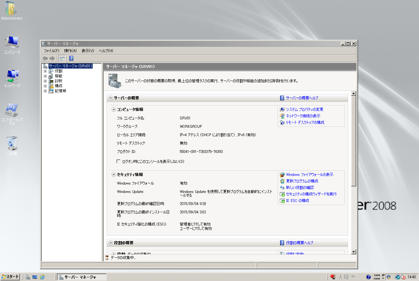The image size is (419, 281).
Task: Click the show/hide console tree icon
Action: [x=62, y=58]
